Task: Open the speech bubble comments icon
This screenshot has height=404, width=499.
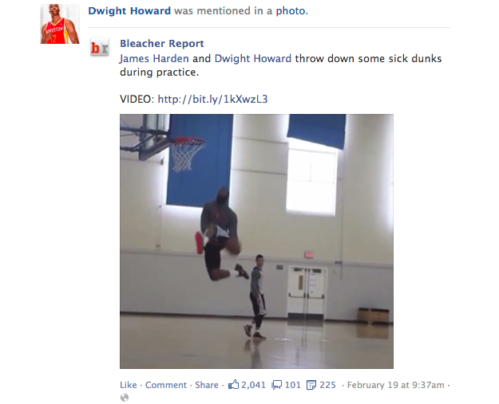Action: [x=276, y=385]
